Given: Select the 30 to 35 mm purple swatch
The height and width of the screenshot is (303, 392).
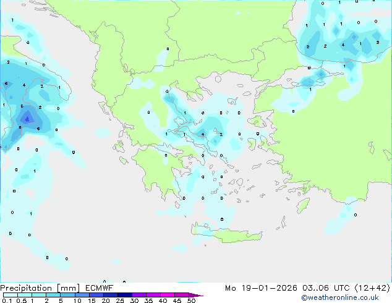Looking at the screenshot, I should coord(138,295).
